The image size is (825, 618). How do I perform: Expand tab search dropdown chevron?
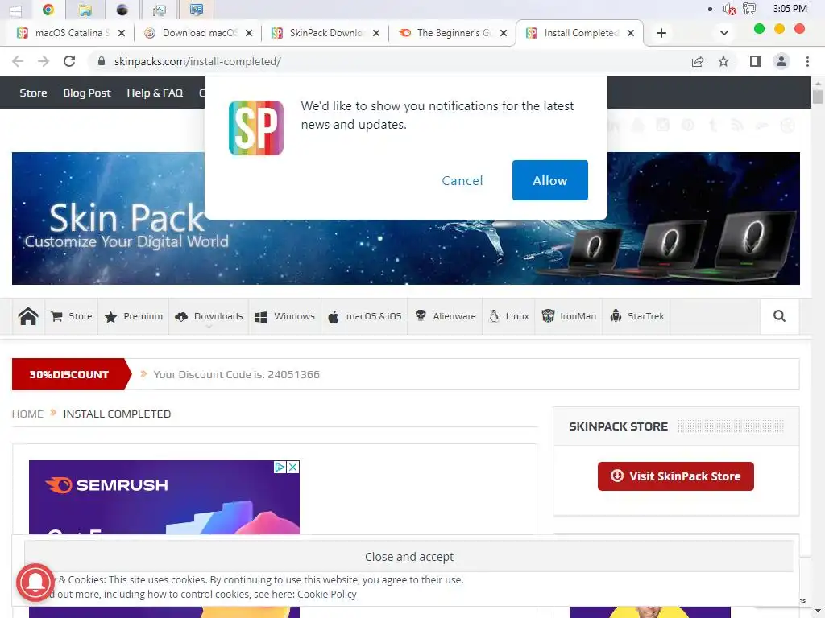pyautogui.click(x=724, y=33)
